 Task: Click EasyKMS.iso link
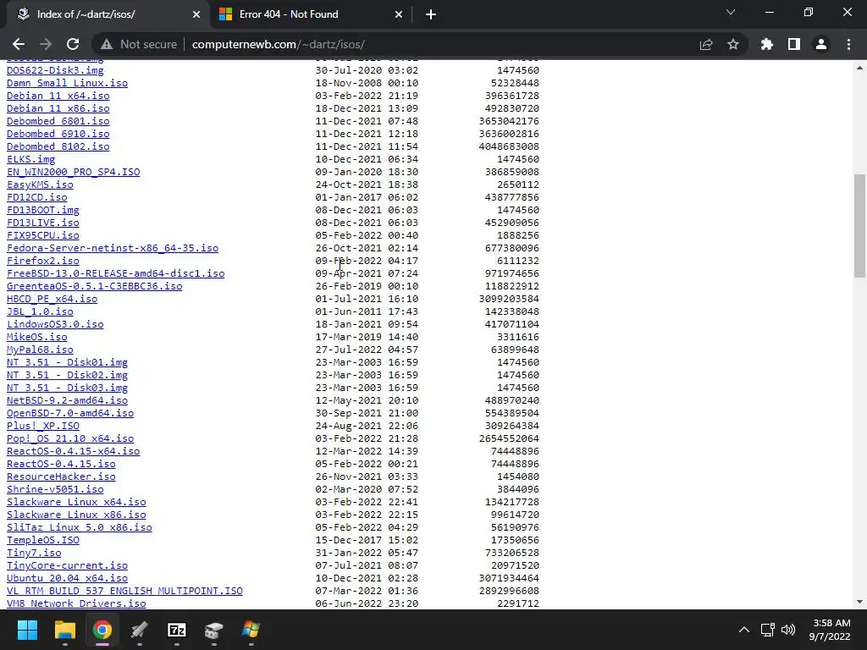40,185
